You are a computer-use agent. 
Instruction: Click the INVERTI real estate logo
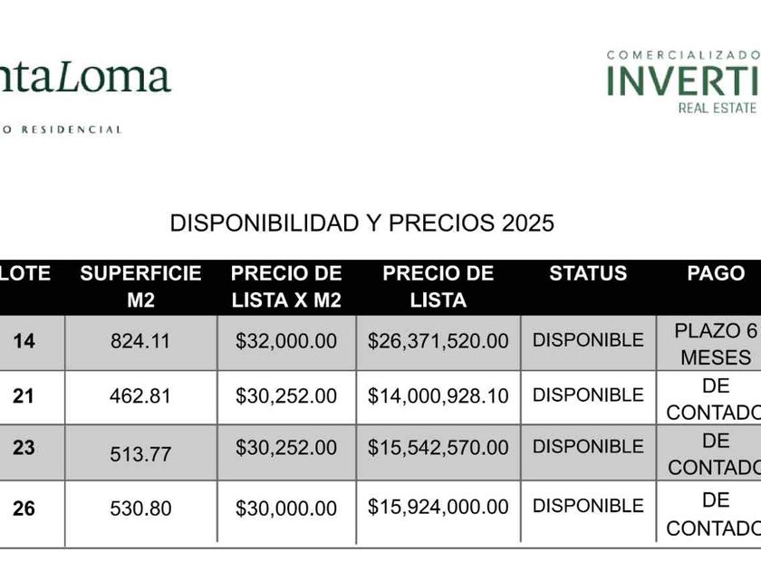point(682,81)
